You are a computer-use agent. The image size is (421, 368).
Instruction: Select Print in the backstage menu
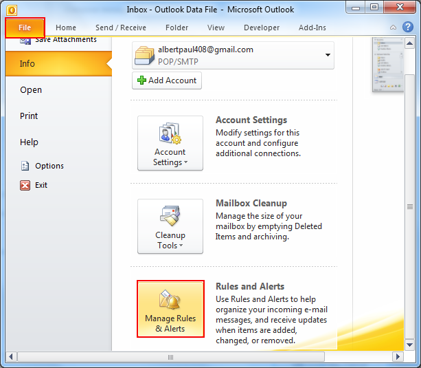pyautogui.click(x=29, y=116)
